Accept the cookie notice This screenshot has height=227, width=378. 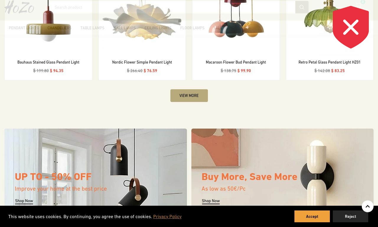pos(312,216)
